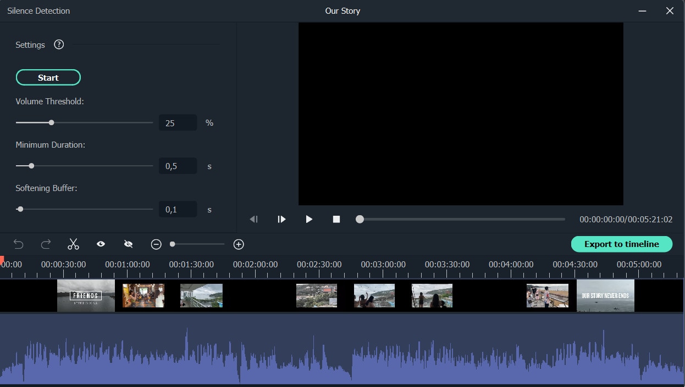Screen dimensions: 685x387
Task: Click the Settings help question mark icon
Action: [x=59, y=45]
